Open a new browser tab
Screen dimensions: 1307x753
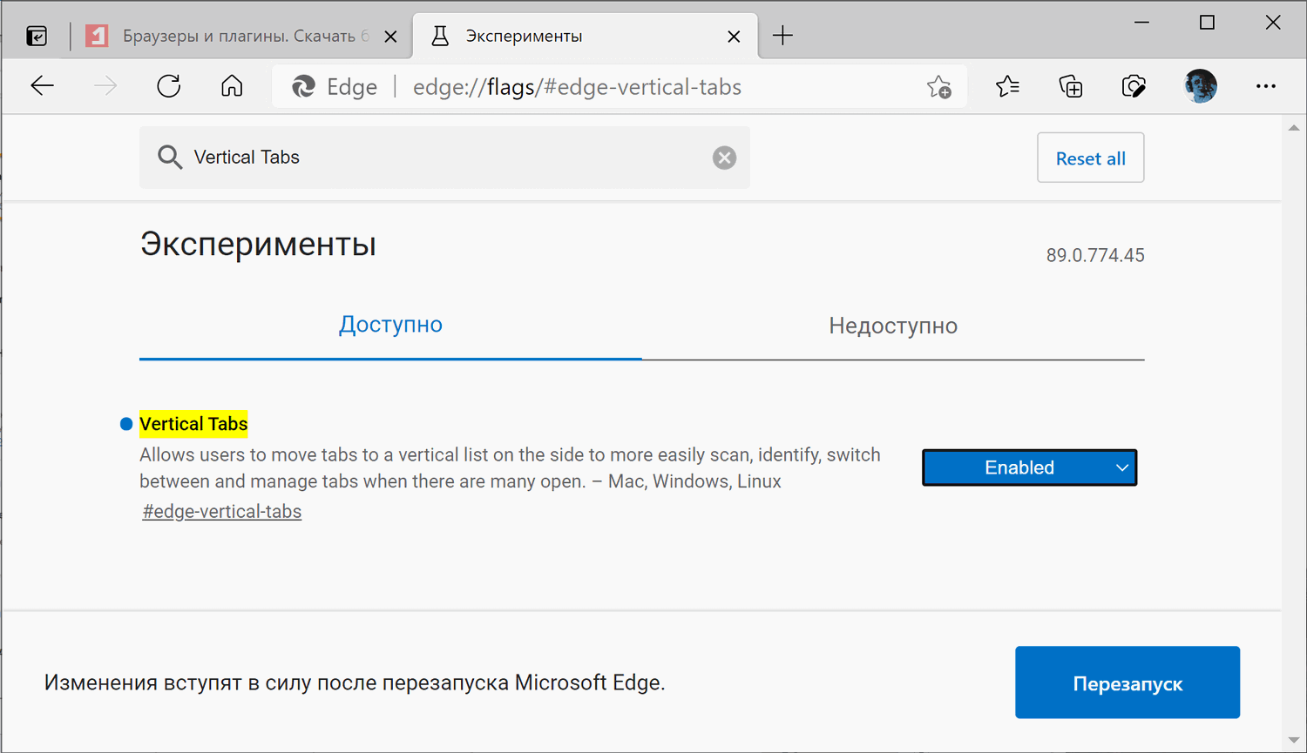782,35
